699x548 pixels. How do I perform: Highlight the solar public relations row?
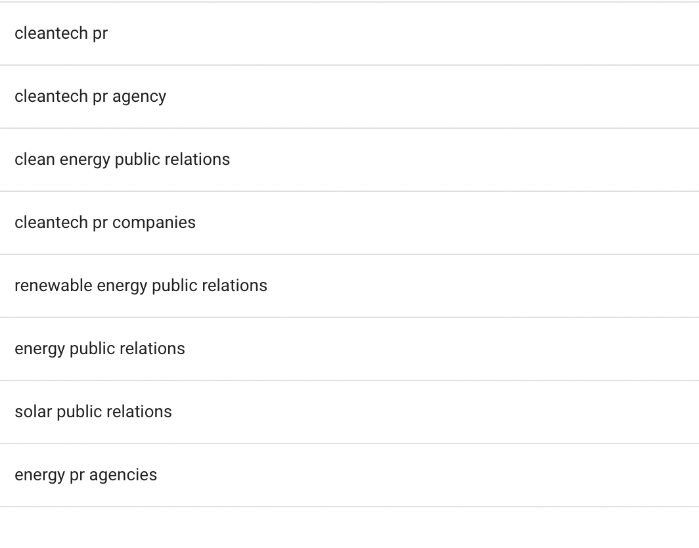pos(349,412)
